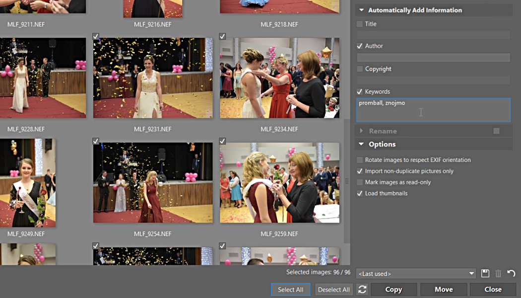This screenshot has height=298, width=521.
Task: Uncheck the Author checkbox
Action: 360,46
